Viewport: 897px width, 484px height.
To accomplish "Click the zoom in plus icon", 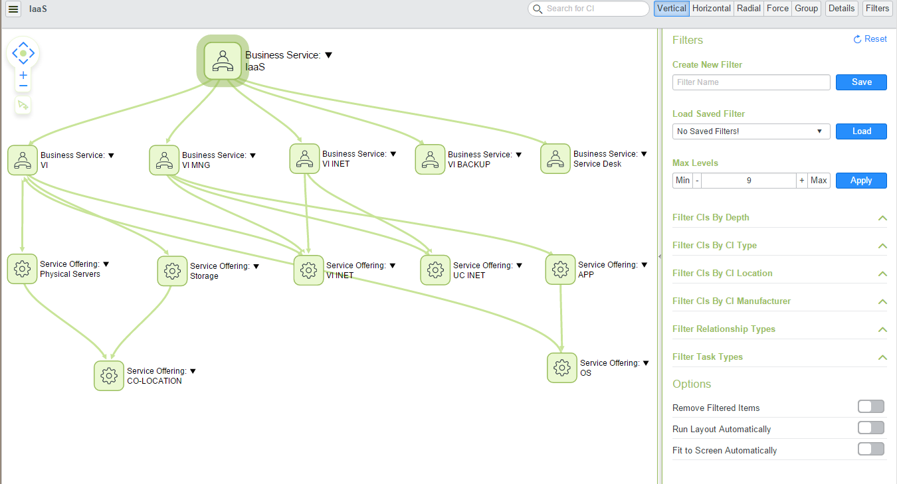I will pos(23,75).
